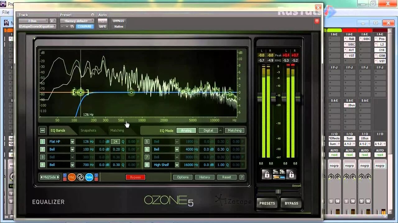Image resolution: width=398 pixels, height=223 pixels.
Task: Open the Preset menu circle arrow icon
Action: (x=92, y=15)
